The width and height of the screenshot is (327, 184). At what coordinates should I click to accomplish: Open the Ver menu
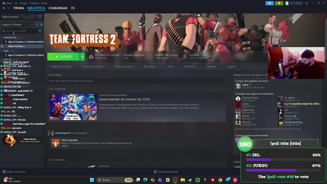16,3
